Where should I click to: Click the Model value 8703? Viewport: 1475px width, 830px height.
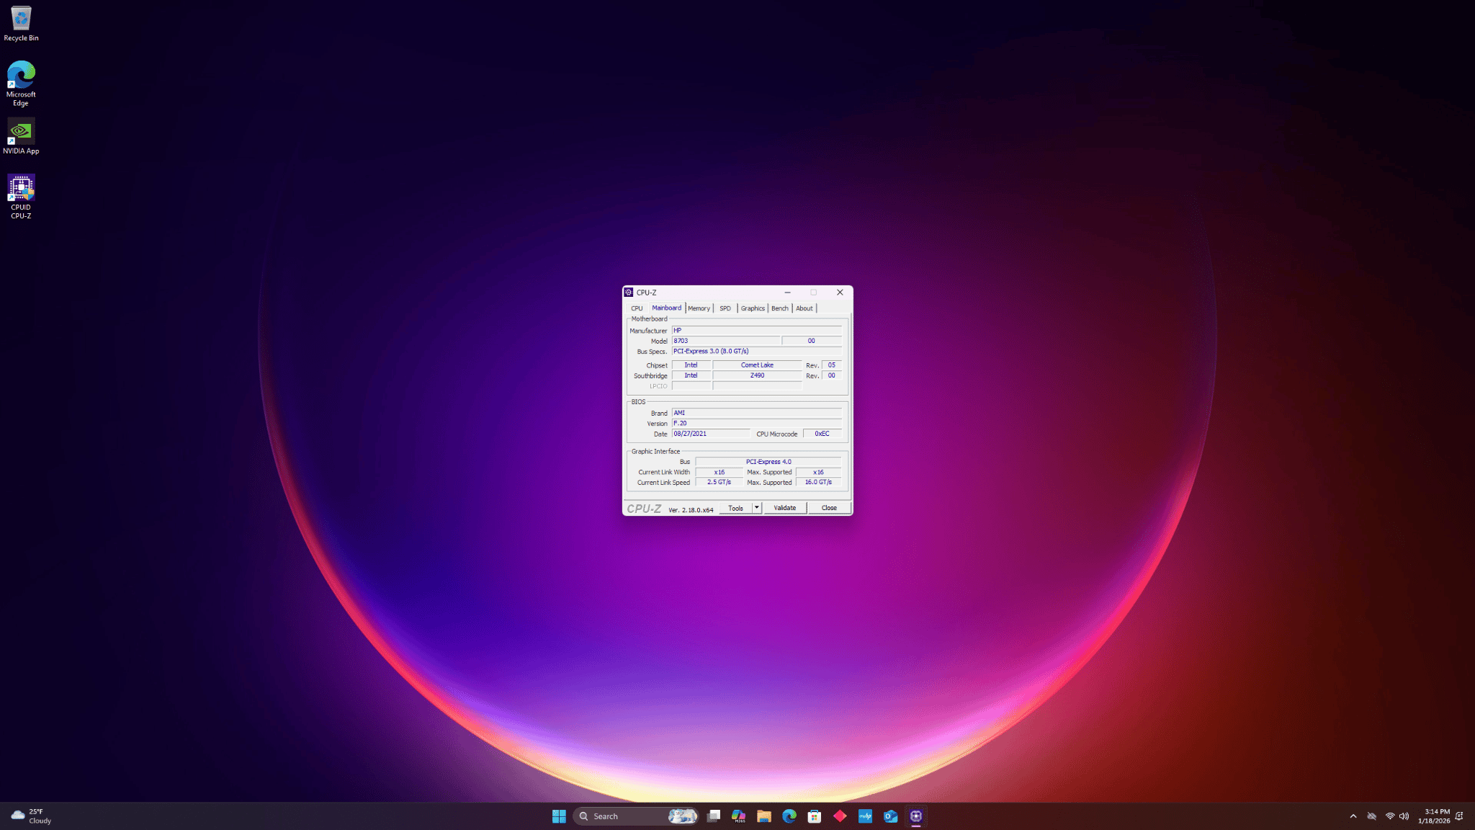[726, 341]
